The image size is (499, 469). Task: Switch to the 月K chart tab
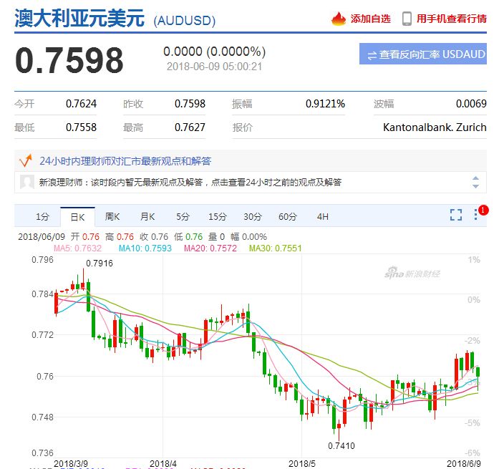[147, 217]
